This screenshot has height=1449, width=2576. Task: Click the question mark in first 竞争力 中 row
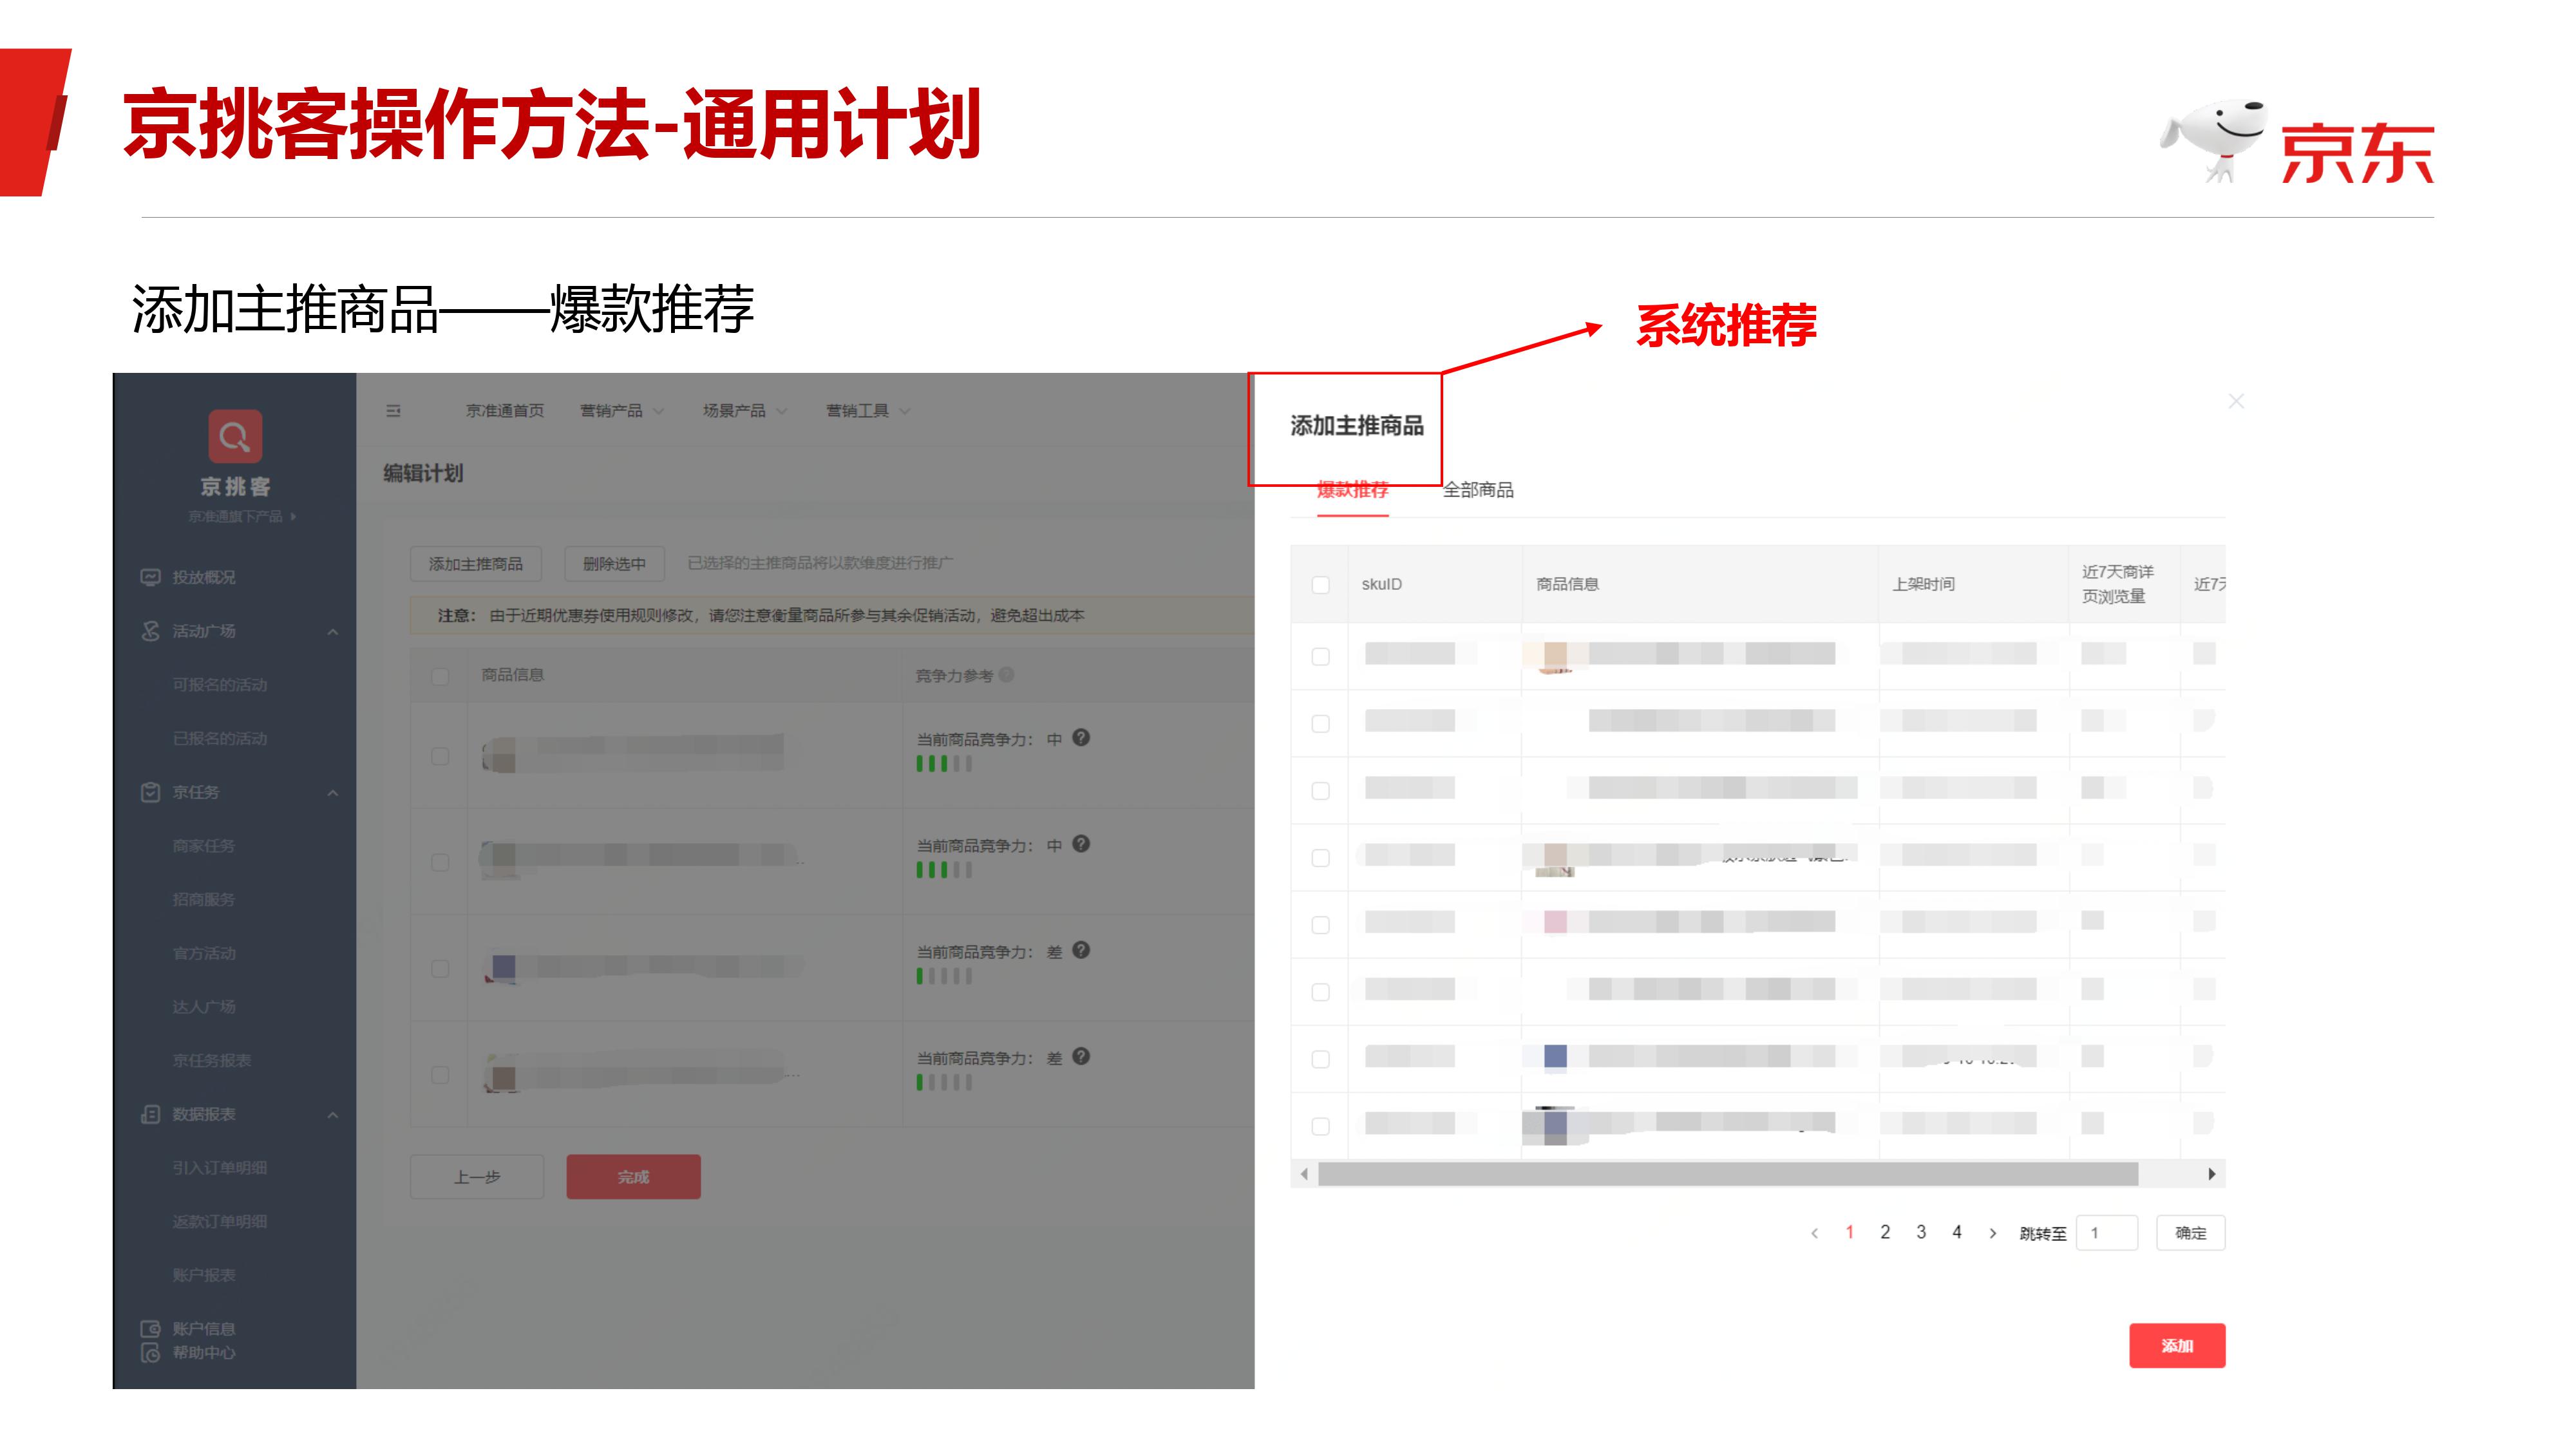(x=1081, y=738)
